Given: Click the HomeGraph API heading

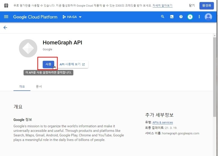Looking at the screenshot, I should 62,42.
